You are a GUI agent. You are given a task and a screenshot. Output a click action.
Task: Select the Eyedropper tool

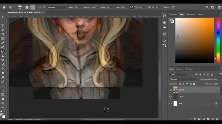[3, 43]
